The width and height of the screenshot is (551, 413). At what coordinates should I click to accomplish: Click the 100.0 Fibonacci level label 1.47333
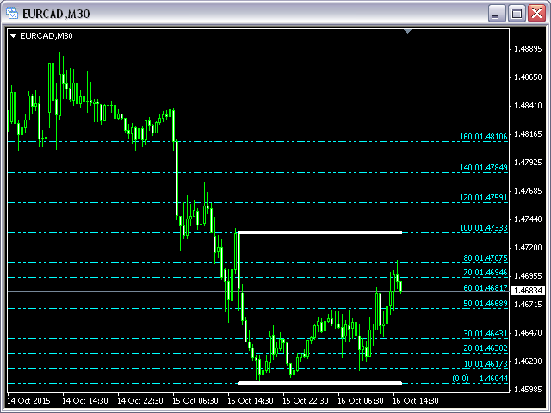pyautogui.click(x=483, y=227)
